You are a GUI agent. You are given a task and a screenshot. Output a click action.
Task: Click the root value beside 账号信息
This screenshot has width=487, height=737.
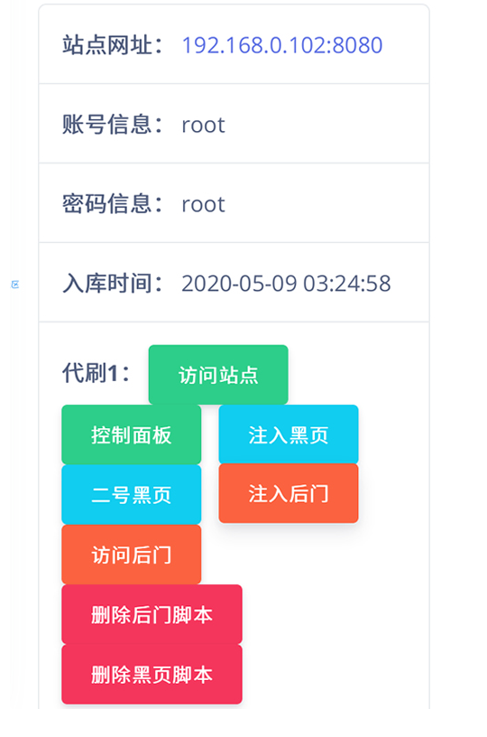(x=203, y=125)
